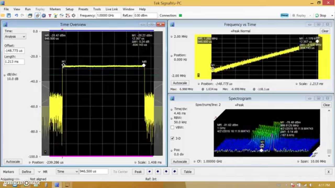Click the RefLev input field
The width and height of the screenshot is (335, 188).
[x=145, y=16]
